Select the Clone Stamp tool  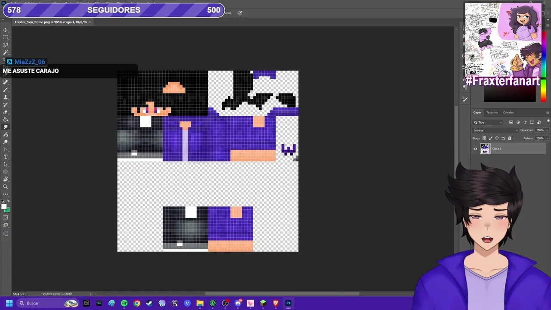(x=6, y=97)
